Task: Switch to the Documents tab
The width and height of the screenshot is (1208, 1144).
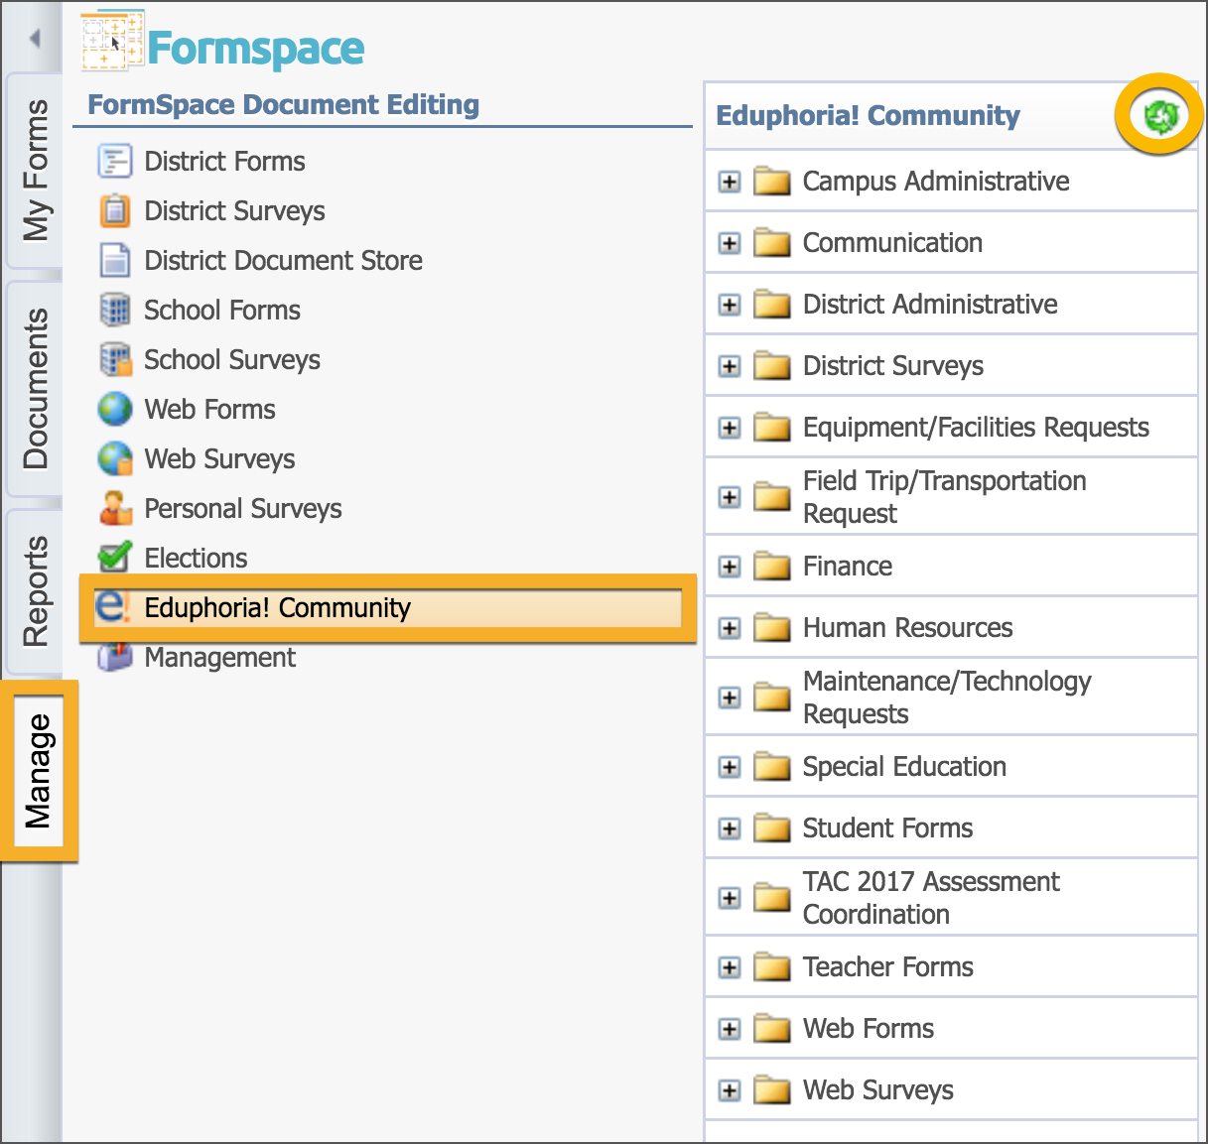Action: (36, 388)
